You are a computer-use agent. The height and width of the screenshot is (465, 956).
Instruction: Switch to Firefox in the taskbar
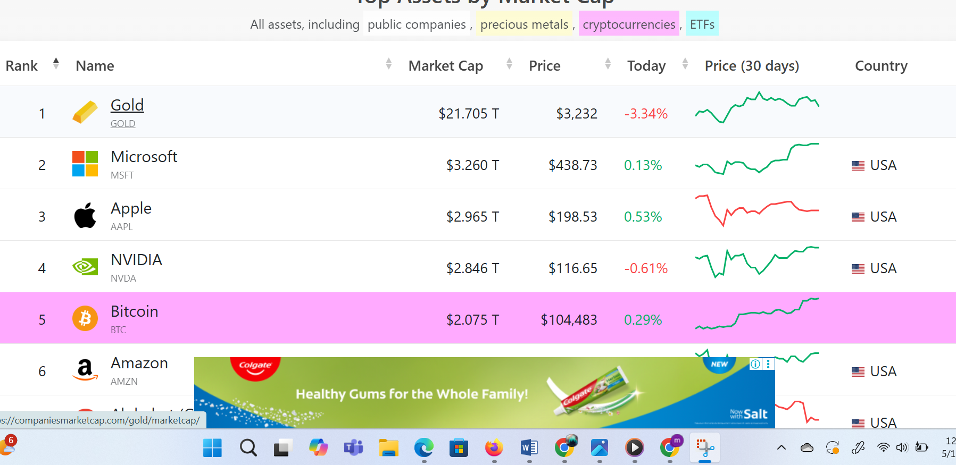[494, 448]
